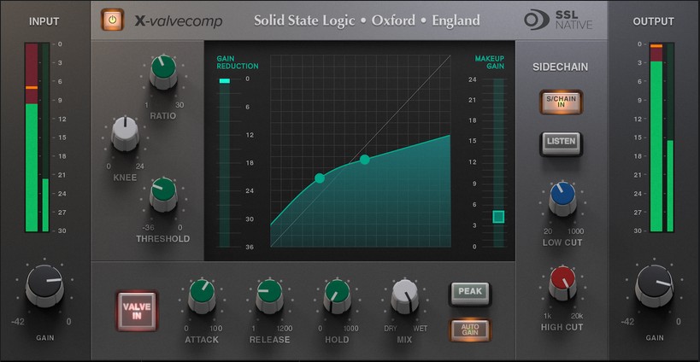Image resolution: width=700 pixels, height=362 pixels.
Task: Click the Attack label
Action: pos(203,340)
